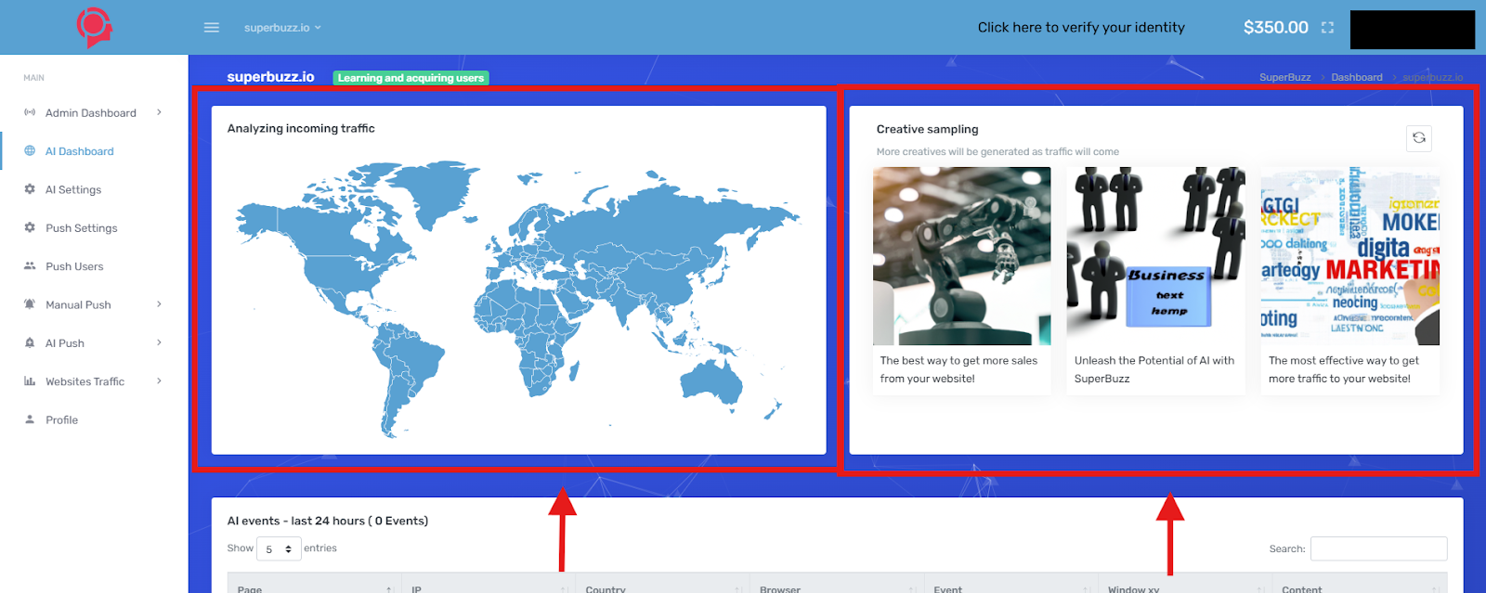This screenshot has width=1486, height=593.
Task: Click the AI Push bell icon
Action: click(30, 342)
